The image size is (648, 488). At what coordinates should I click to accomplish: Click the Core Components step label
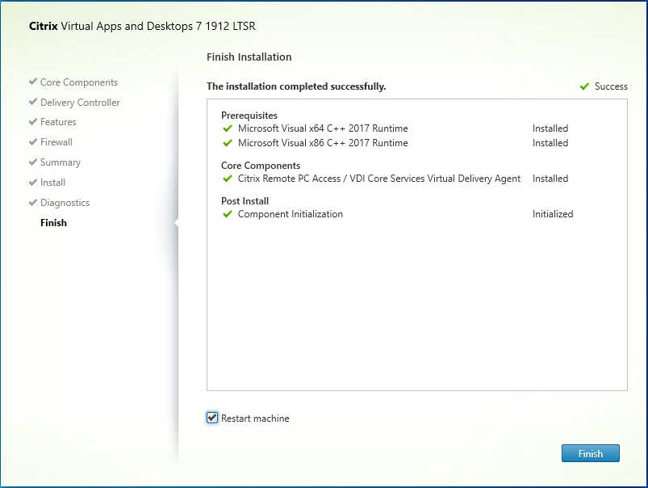tap(79, 82)
